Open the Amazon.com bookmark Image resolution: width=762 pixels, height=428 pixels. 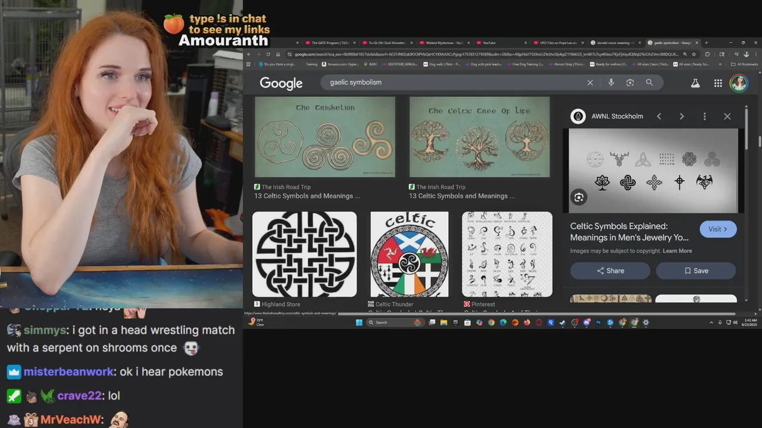click(341, 64)
